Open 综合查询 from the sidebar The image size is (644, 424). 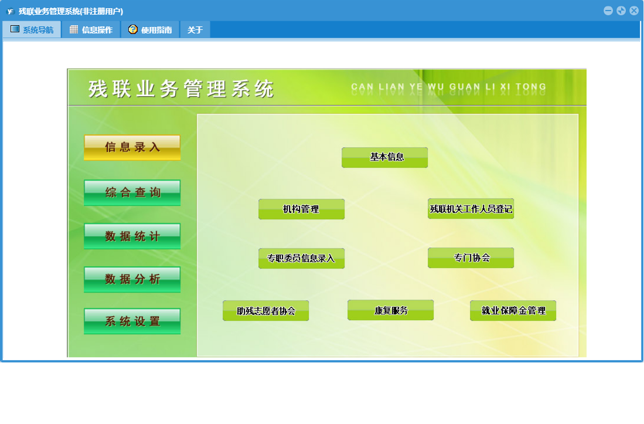pyautogui.click(x=132, y=192)
